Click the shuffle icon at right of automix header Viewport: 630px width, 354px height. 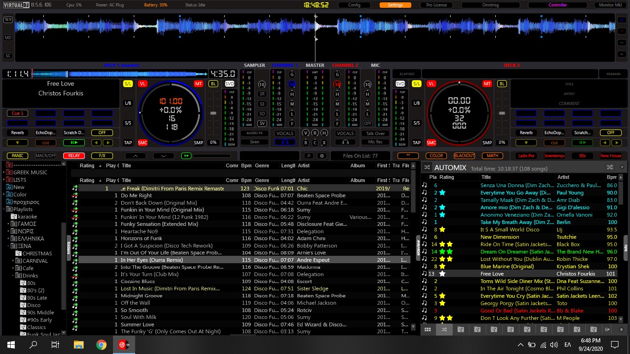610,167
